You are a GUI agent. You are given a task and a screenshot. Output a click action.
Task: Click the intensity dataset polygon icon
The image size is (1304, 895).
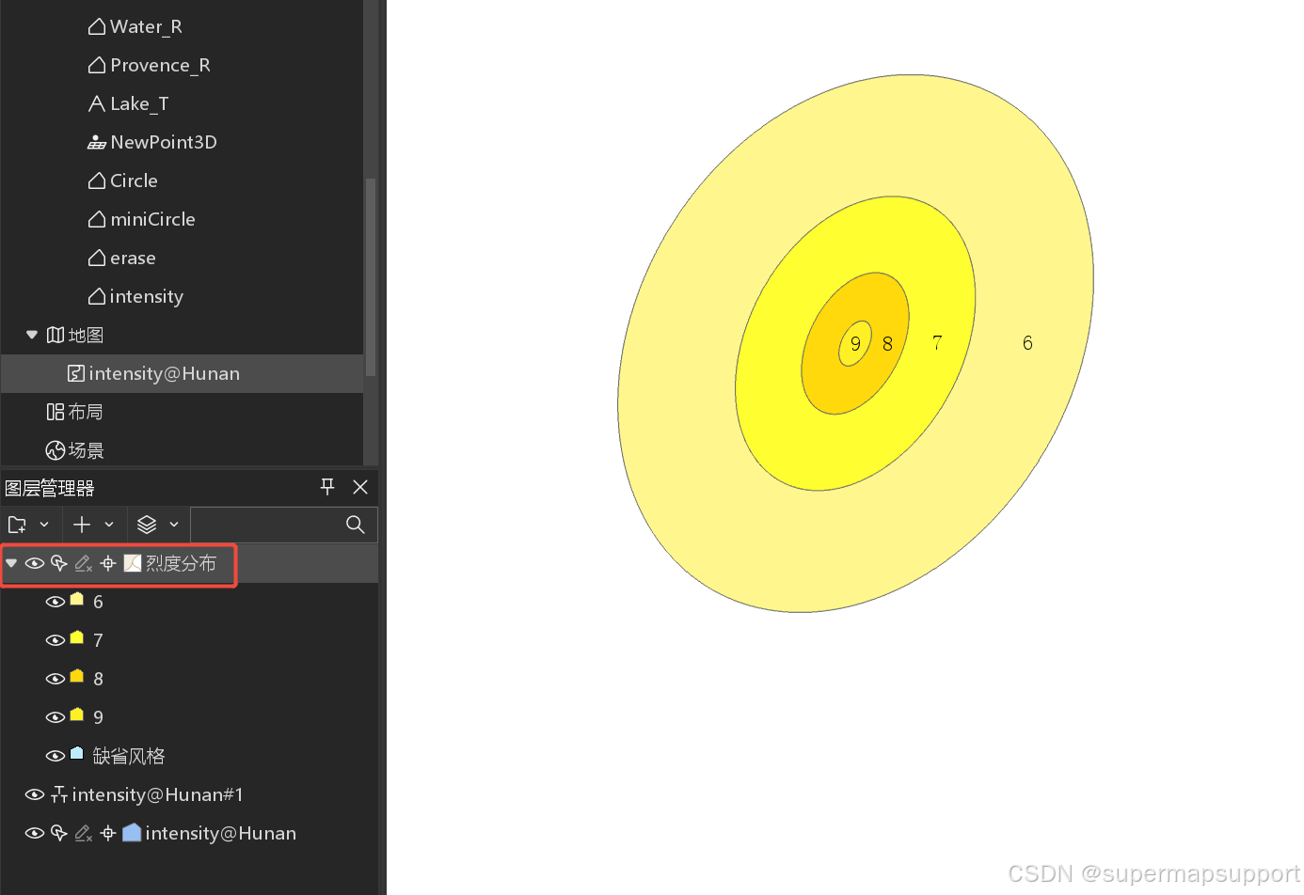(x=97, y=296)
